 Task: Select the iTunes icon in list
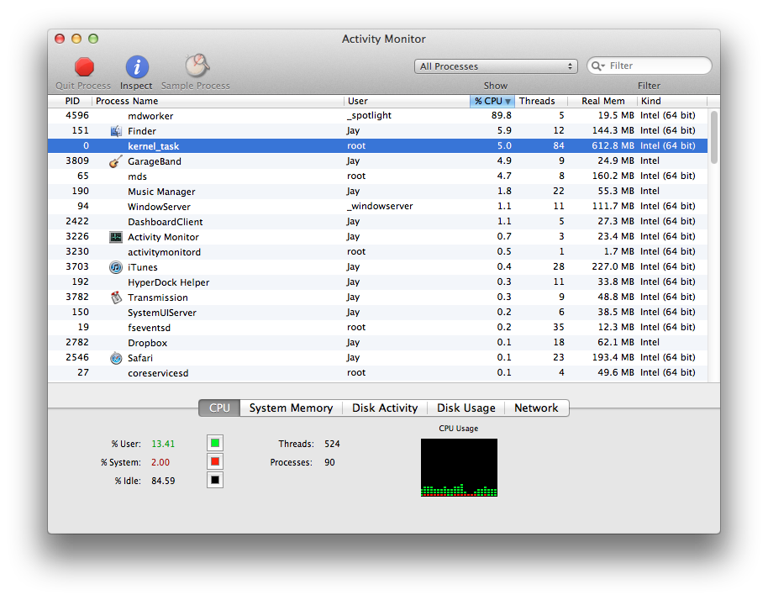(116, 267)
